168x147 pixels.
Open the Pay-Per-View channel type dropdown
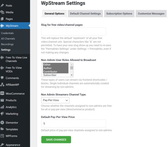[x=55, y=100]
